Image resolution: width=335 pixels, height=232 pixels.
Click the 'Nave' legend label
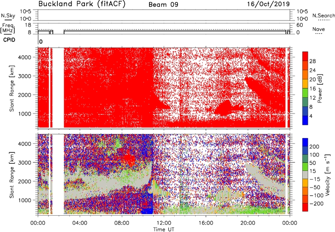pos(319,29)
